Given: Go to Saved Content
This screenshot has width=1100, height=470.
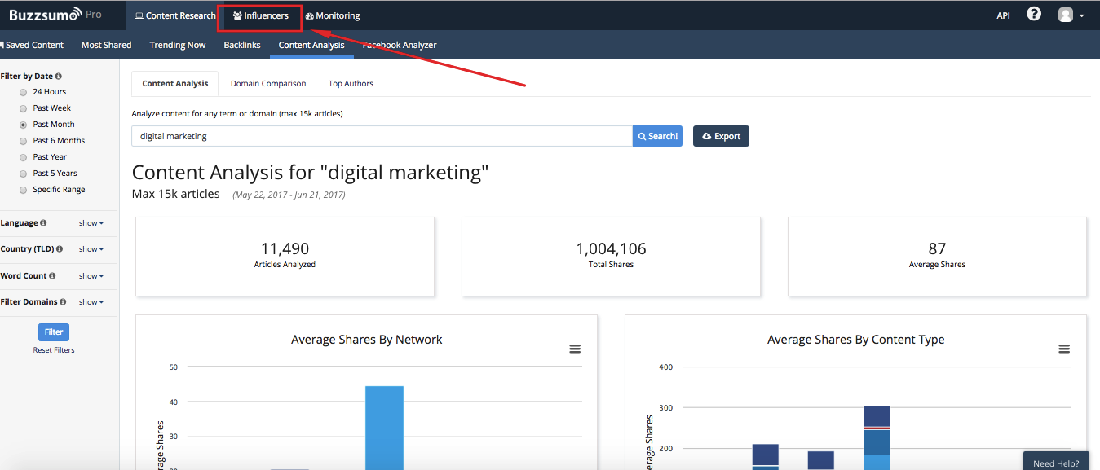Looking at the screenshot, I should pos(33,45).
